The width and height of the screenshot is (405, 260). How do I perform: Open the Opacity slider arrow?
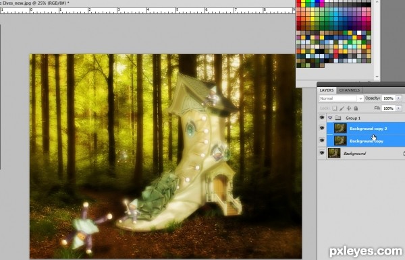click(399, 98)
